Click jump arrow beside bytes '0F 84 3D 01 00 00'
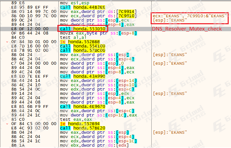 click(x=7, y=42)
